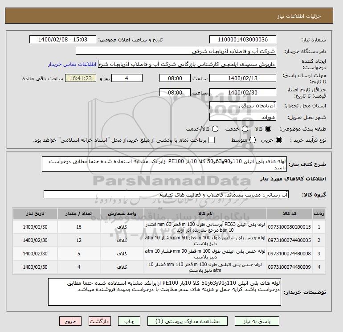Click the response deadline hour 08:00 field
This screenshot has width=343, height=332.
(x=175, y=78)
